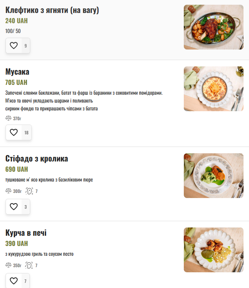Click the 705 UAH price
The width and height of the screenshot is (249, 288).
point(16,83)
